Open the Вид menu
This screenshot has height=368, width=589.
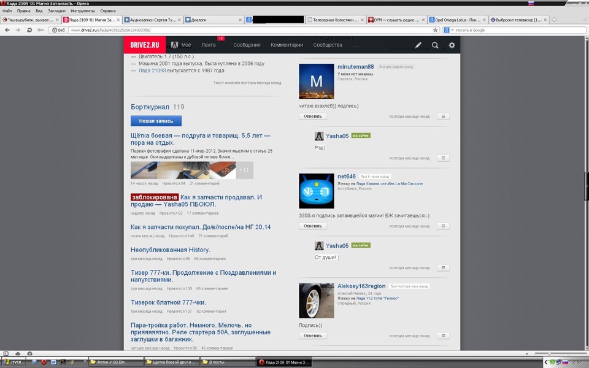click(x=39, y=11)
